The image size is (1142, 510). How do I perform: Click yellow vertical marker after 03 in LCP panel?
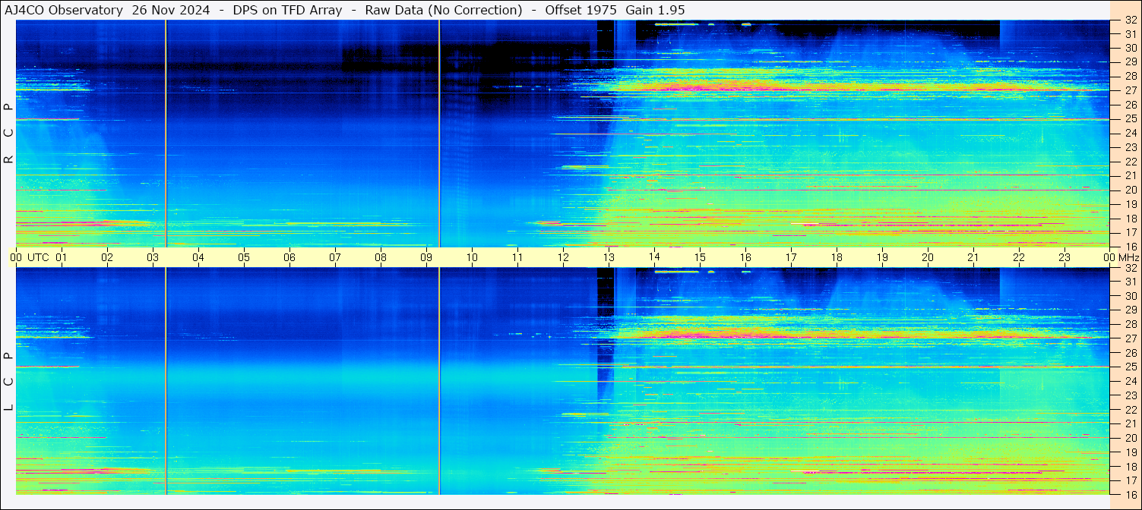[x=166, y=381]
